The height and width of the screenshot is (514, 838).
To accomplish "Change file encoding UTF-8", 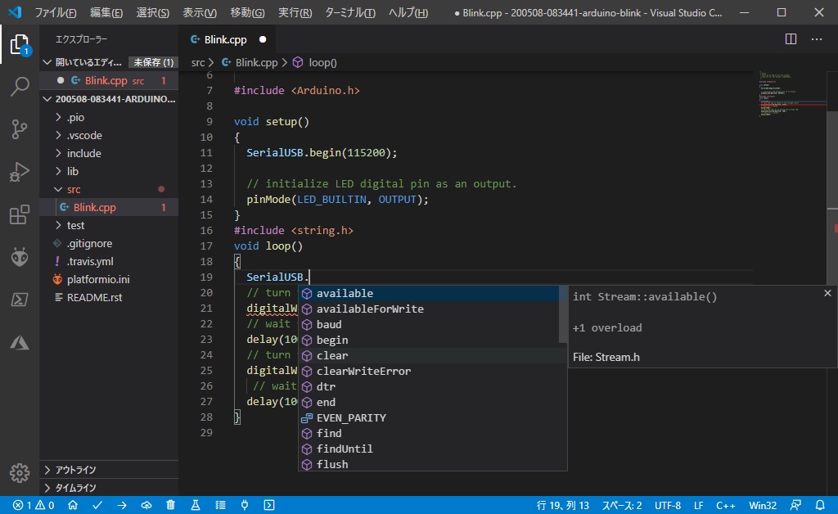I will click(668, 506).
